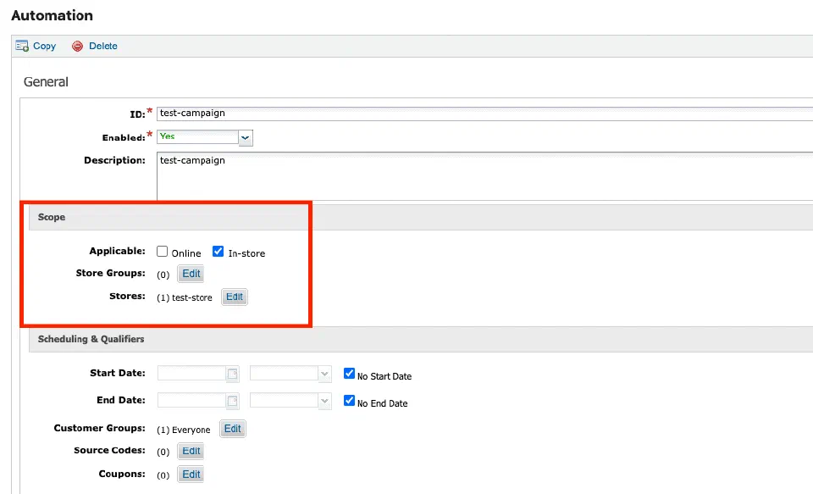Uncheck No Start Date checkbox
The width and height of the screenshot is (813, 494).
click(x=350, y=374)
